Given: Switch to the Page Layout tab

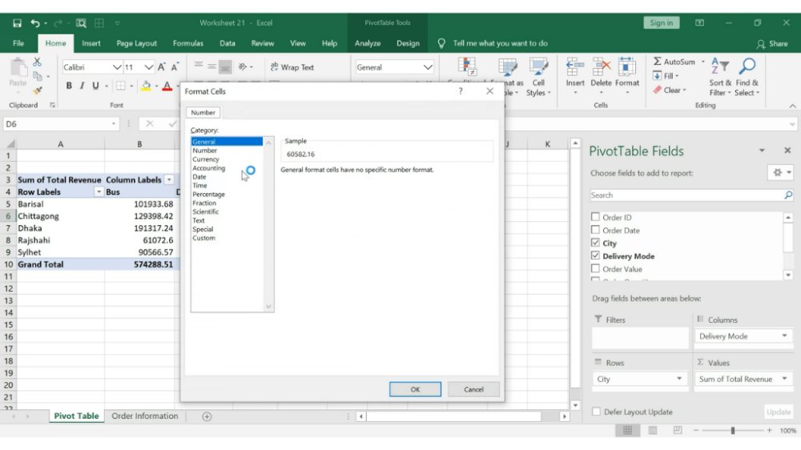Looking at the screenshot, I should [136, 43].
